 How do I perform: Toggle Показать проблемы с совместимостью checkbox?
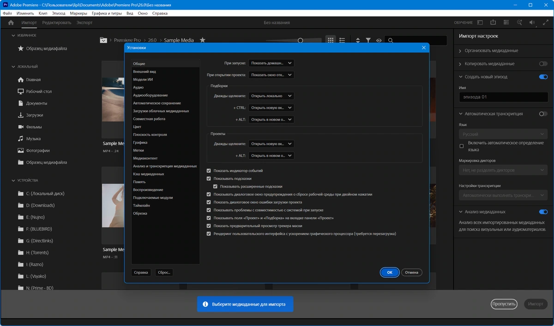[x=209, y=210]
